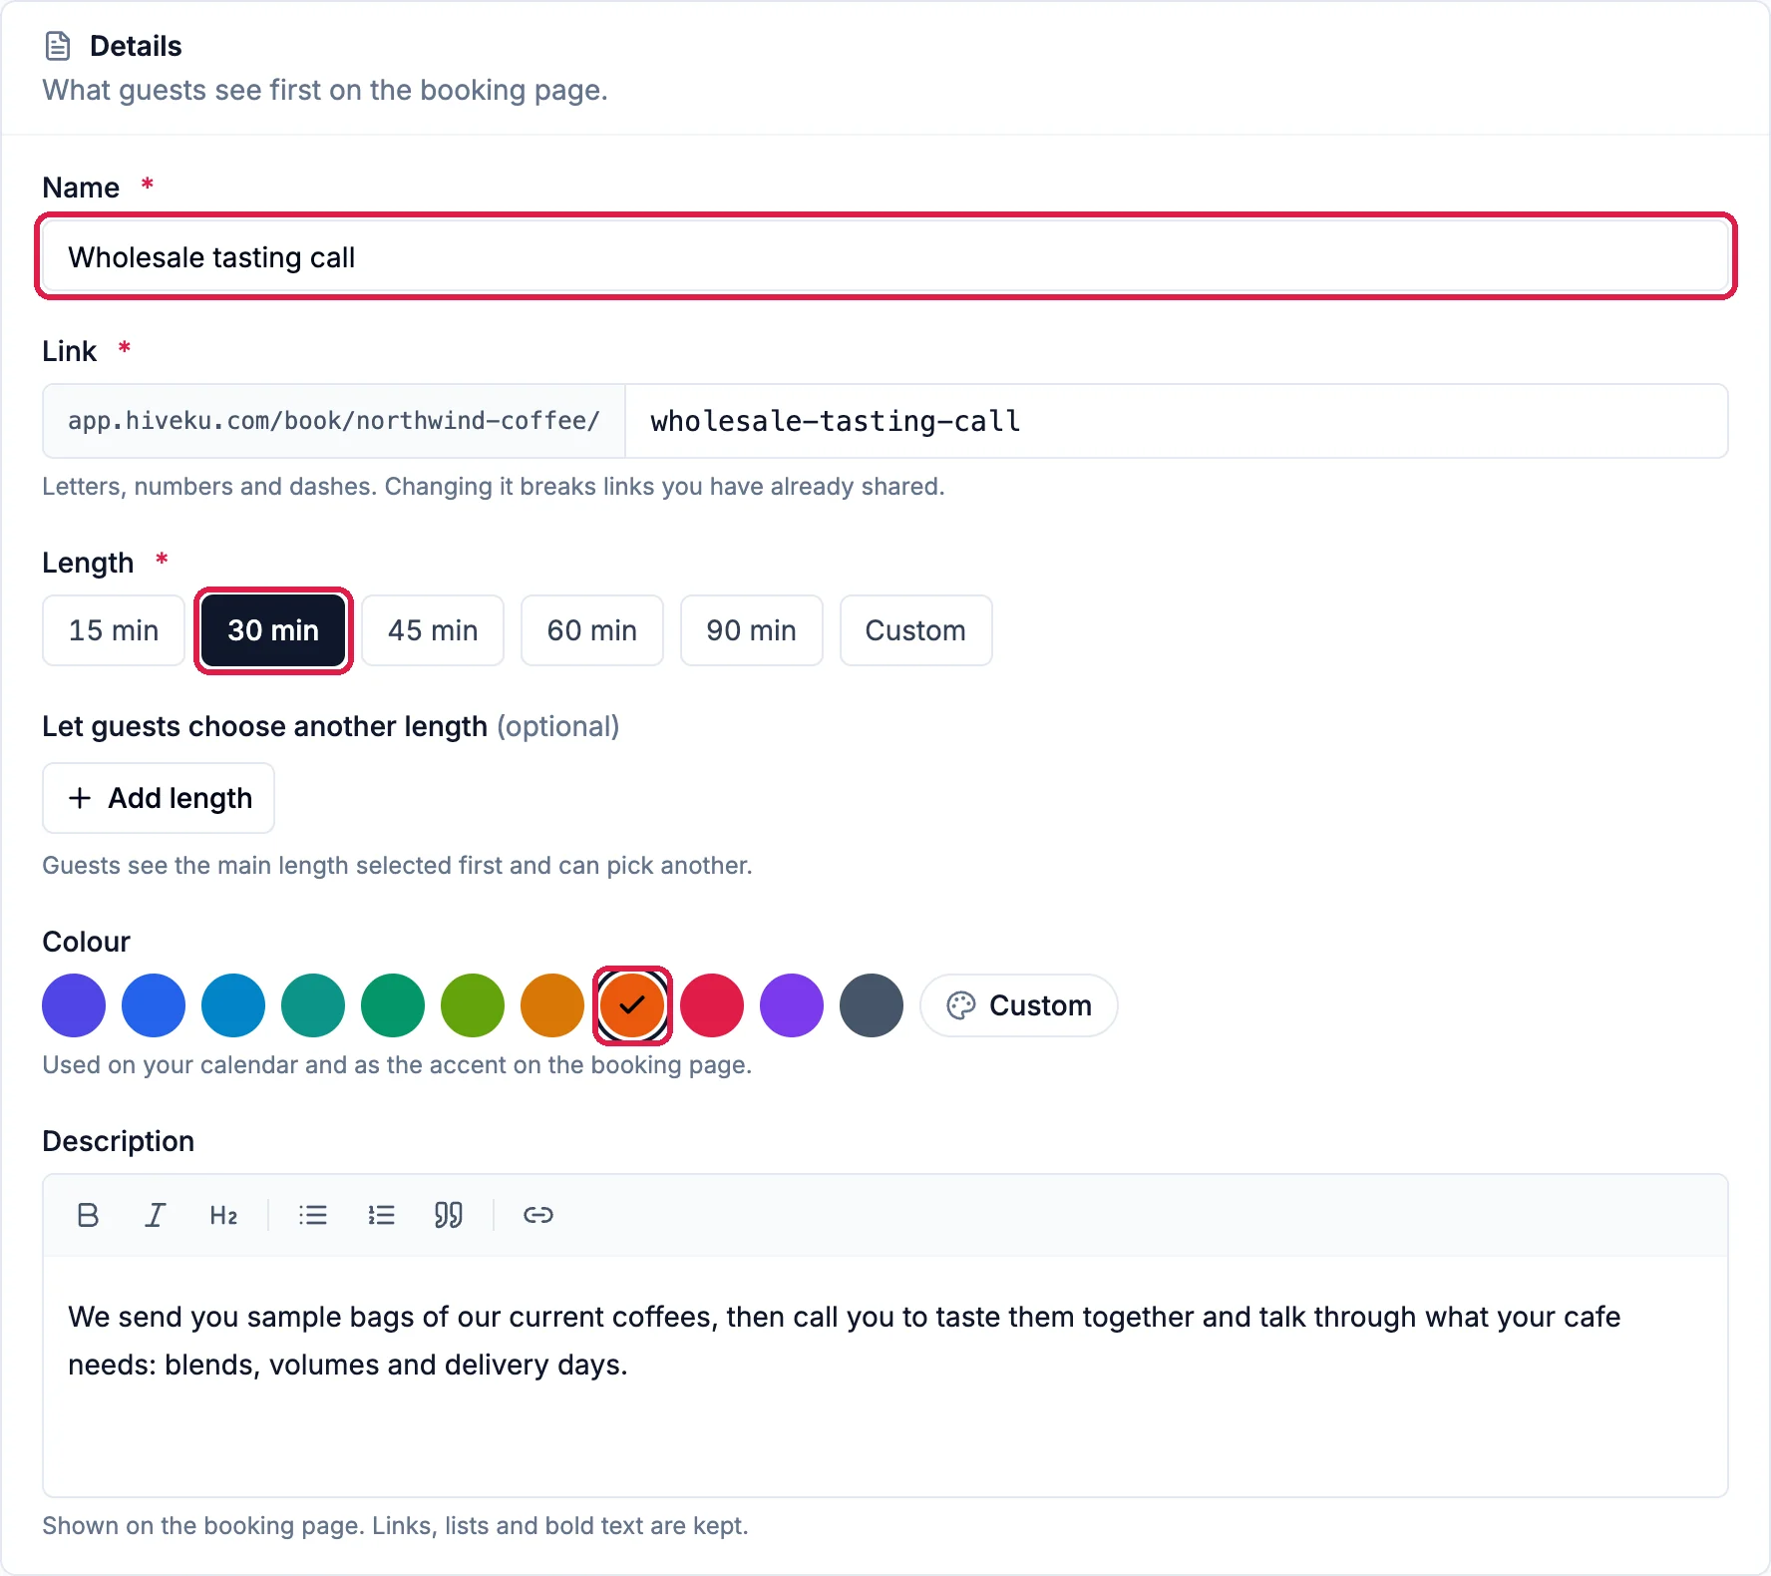Viewport: 1771px width, 1576px height.
Task: Choose the 45 min length
Action: pos(433,630)
